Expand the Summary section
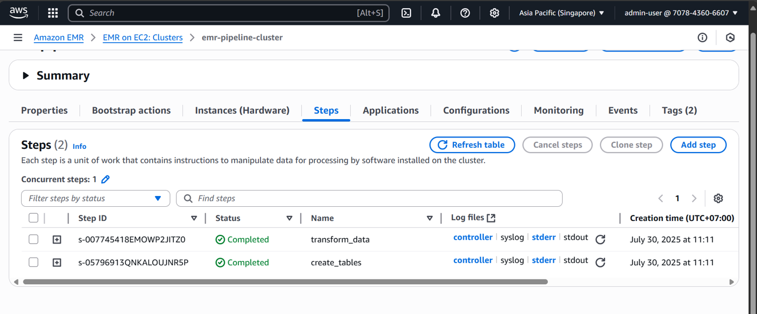The image size is (757, 314). pos(26,76)
